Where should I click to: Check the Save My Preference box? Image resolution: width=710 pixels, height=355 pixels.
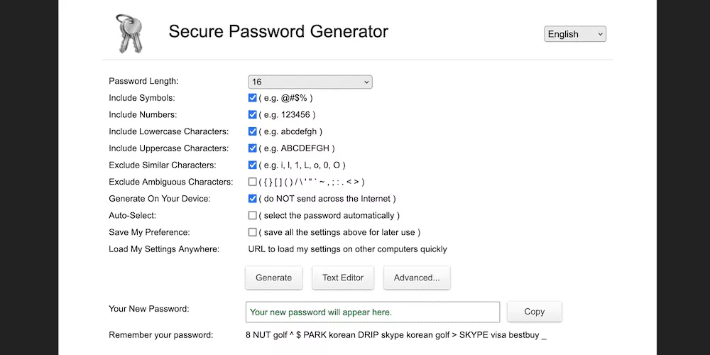click(x=252, y=232)
